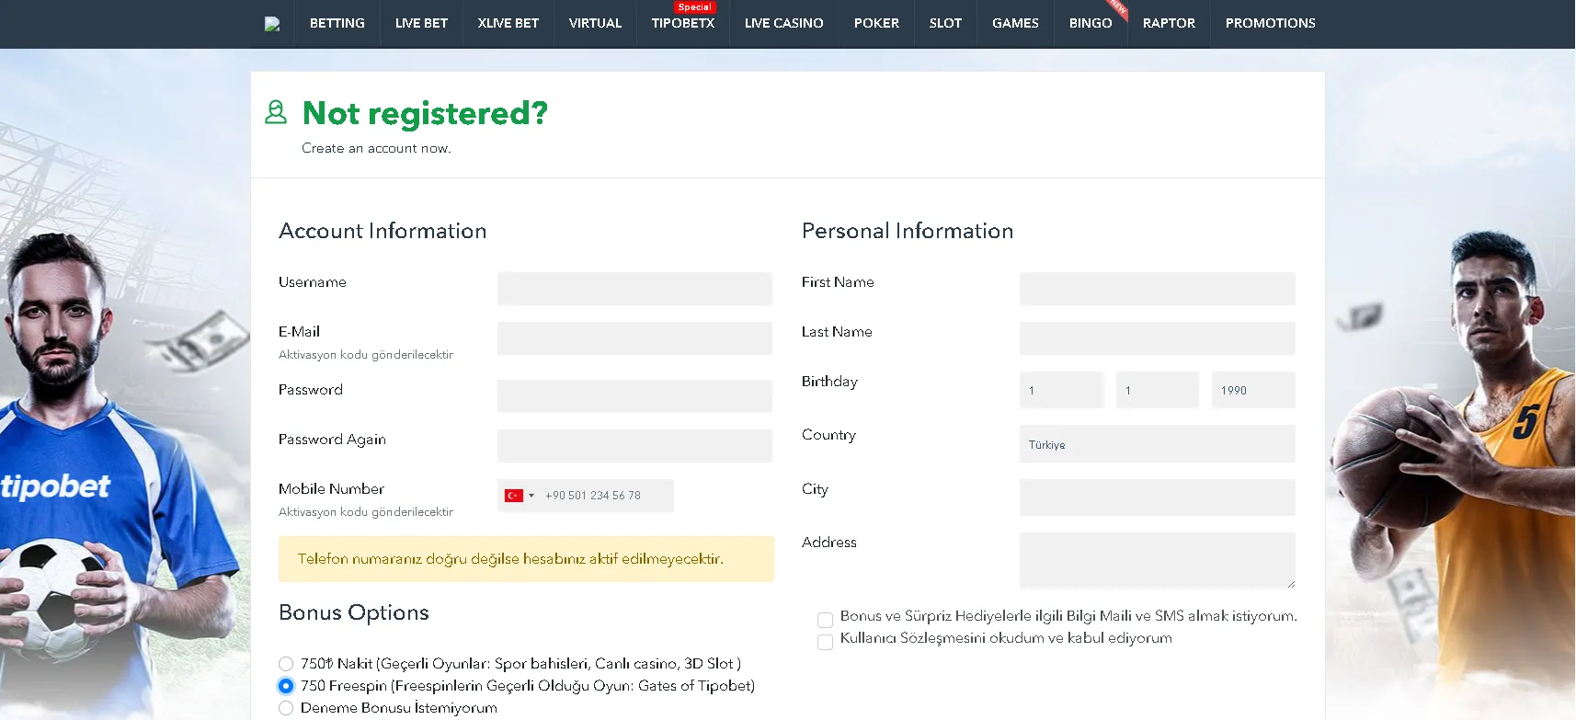This screenshot has width=1576, height=720.
Task: Open the VIRTUAL menu item
Action: 595,23
